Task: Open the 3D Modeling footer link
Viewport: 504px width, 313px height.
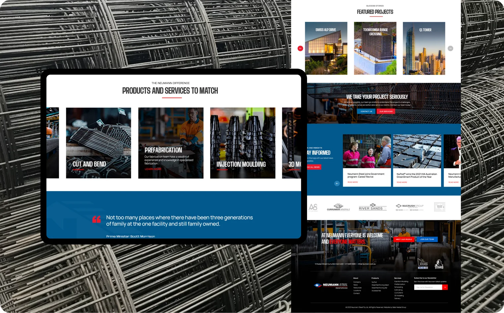Action: pyautogui.click(x=399, y=295)
